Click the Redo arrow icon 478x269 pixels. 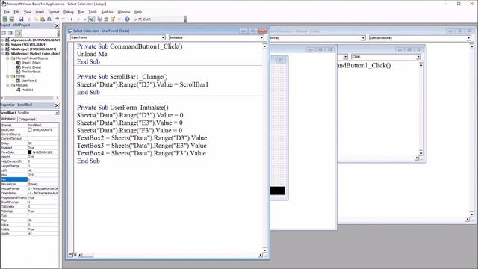(x=63, y=19)
